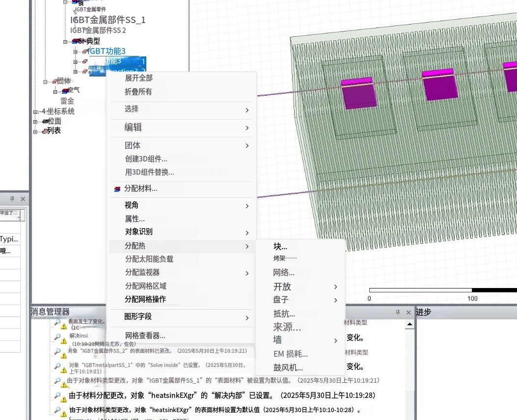Screen dimensions: 517x420
Task: Click the 分配材料 icon in the context menu
Action: pyautogui.click(x=117, y=189)
